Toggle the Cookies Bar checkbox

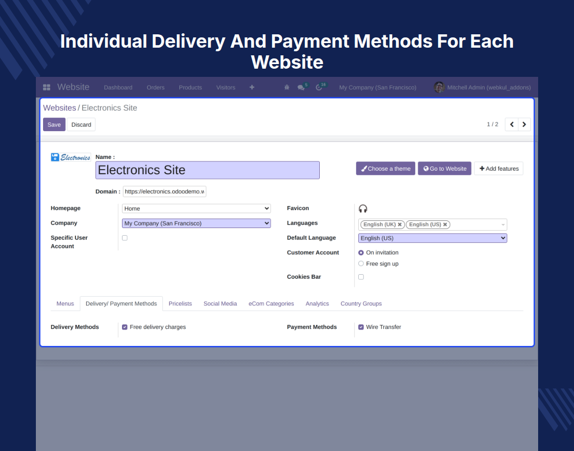361,277
